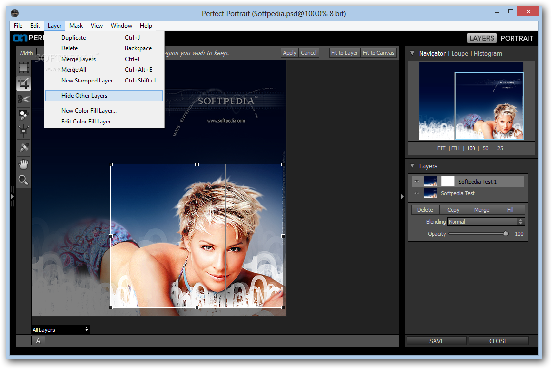
Task: Click top-center crop handle on canvas
Action: tap(197, 164)
